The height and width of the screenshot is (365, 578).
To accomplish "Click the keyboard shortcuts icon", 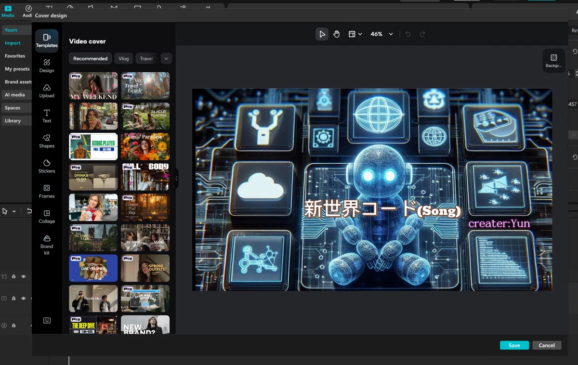I will coord(47,321).
